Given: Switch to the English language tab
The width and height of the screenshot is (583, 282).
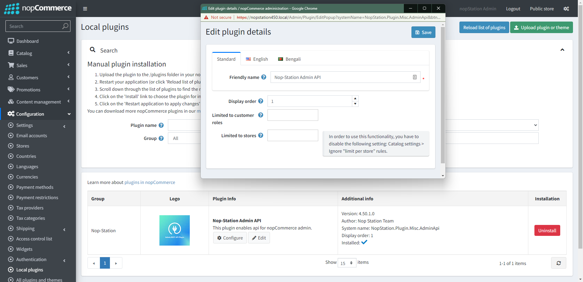Looking at the screenshot, I should [x=257, y=59].
